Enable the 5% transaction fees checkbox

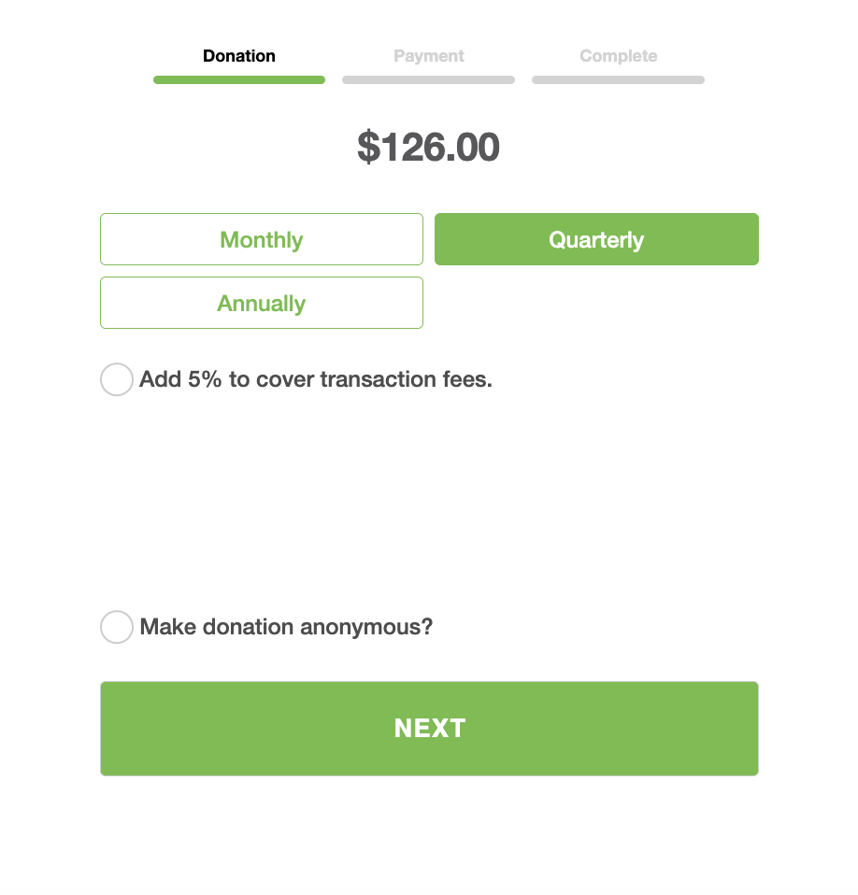[117, 380]
